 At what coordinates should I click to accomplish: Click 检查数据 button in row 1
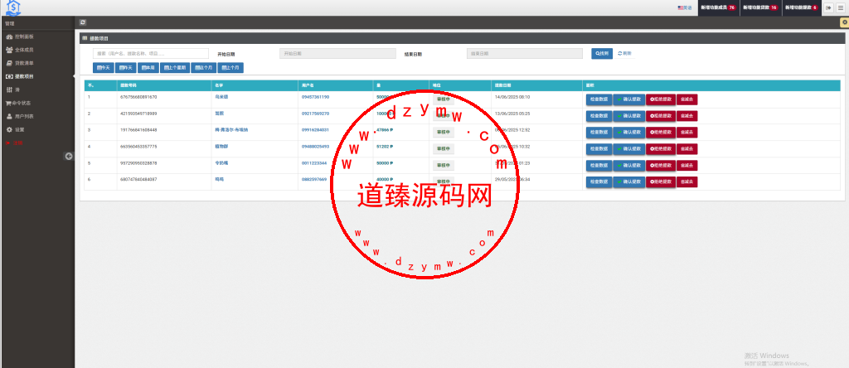click(599, 99)
